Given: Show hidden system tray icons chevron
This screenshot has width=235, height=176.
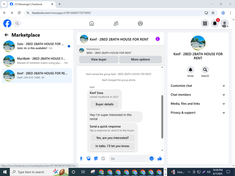Looking at the screenshot, I should (x=189, y=172).
